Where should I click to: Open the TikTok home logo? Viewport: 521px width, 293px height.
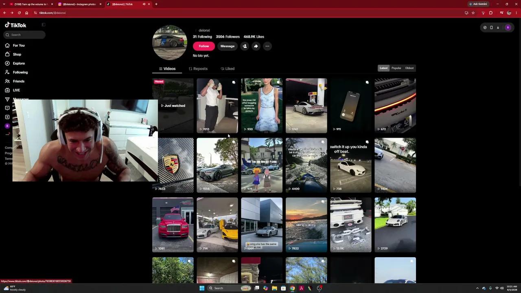point(15,25)
